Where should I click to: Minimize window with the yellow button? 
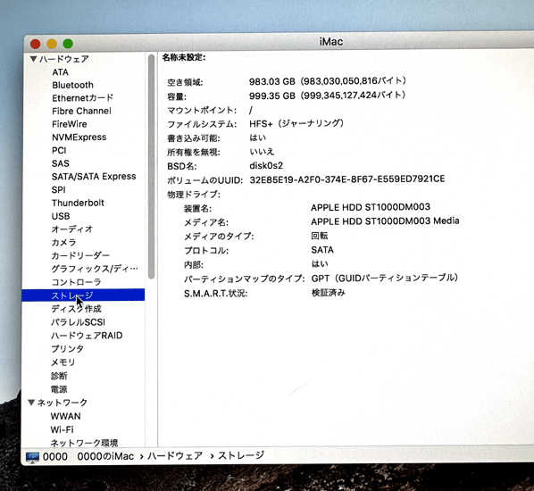52,44
